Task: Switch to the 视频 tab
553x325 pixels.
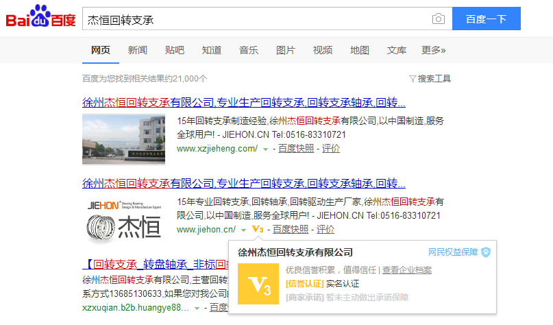Action: coord(323,50)
